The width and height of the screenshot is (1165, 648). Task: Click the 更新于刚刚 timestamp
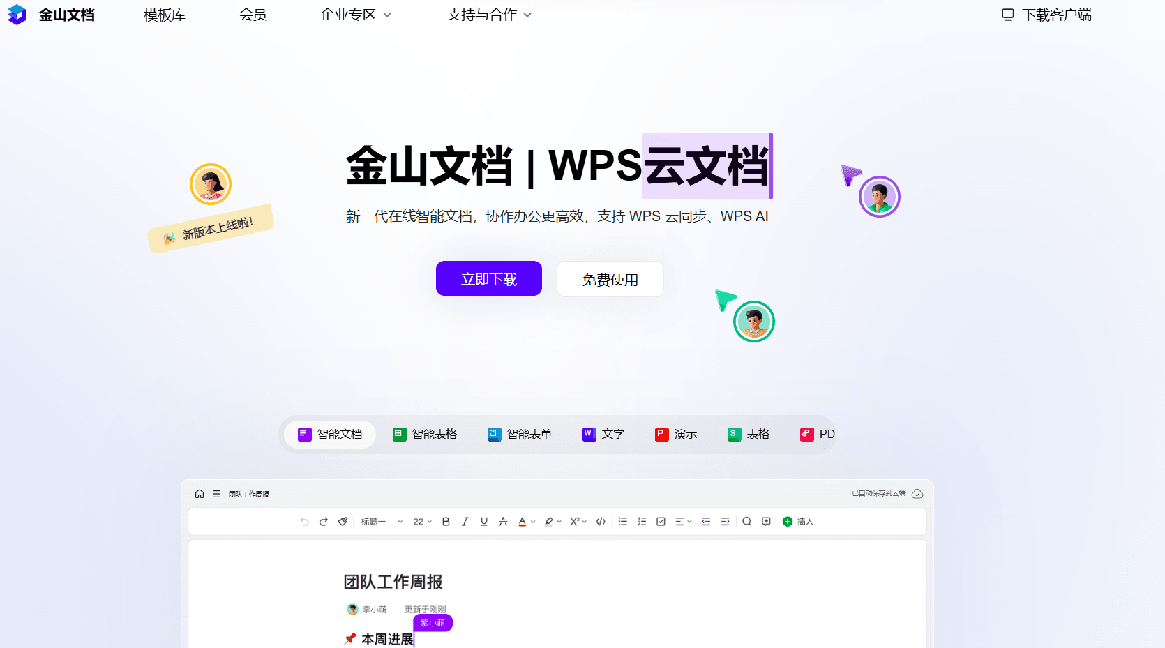426,610
